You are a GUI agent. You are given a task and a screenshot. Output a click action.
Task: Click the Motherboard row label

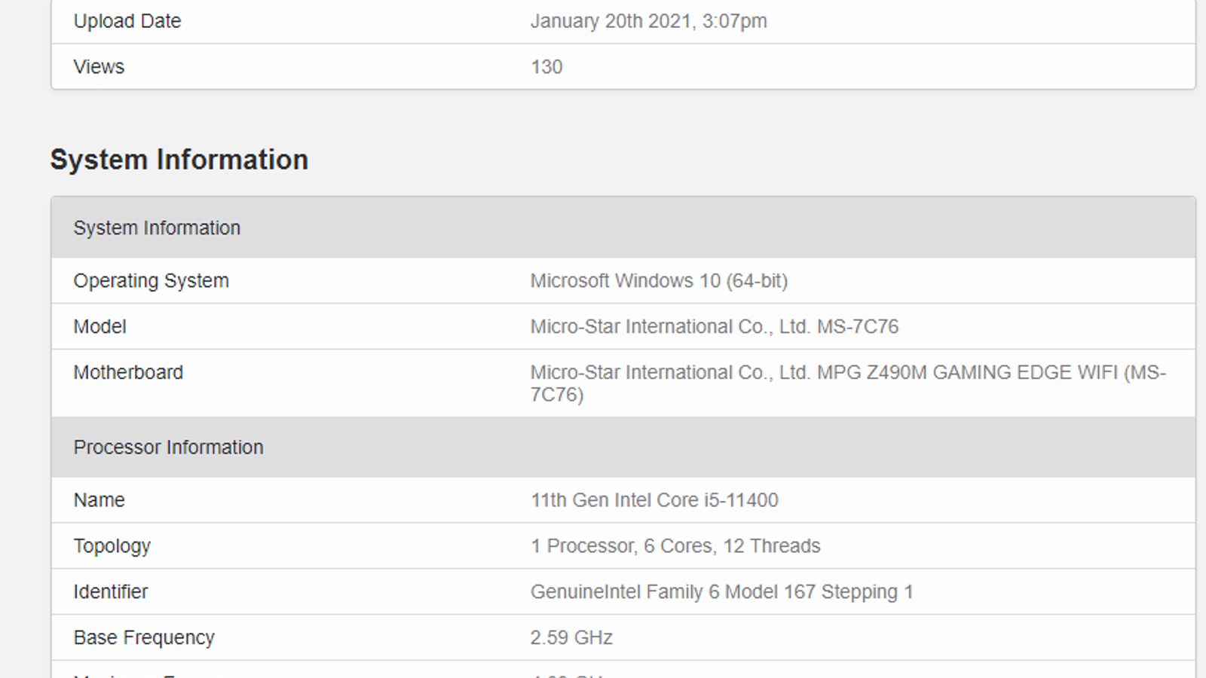click(128, 373)
